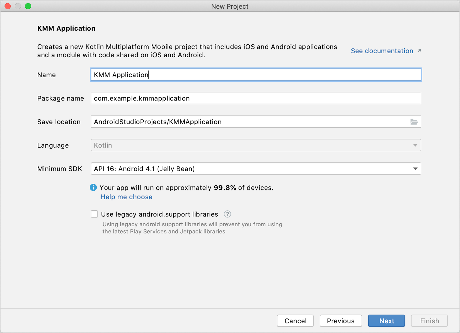Click the blue info icon near device percentage

[x=93, y=188]
